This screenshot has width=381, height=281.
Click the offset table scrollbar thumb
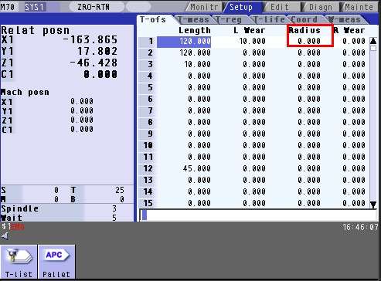click(373, 49)
